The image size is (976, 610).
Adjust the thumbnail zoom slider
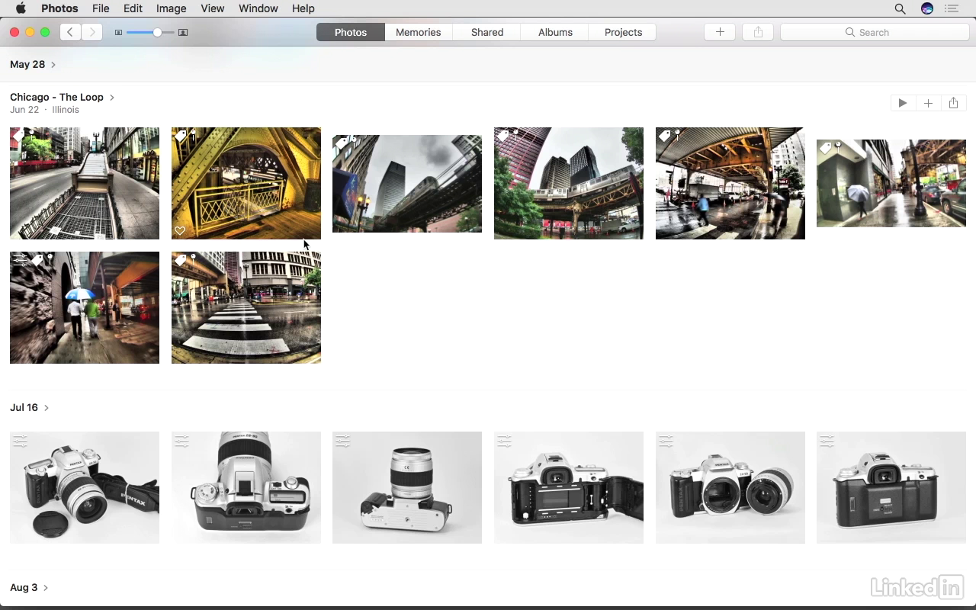click(x=157, y=33)
